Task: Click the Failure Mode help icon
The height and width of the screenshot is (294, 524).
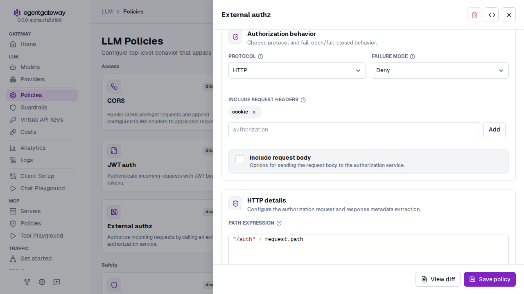Action: (x=412, y=56)
